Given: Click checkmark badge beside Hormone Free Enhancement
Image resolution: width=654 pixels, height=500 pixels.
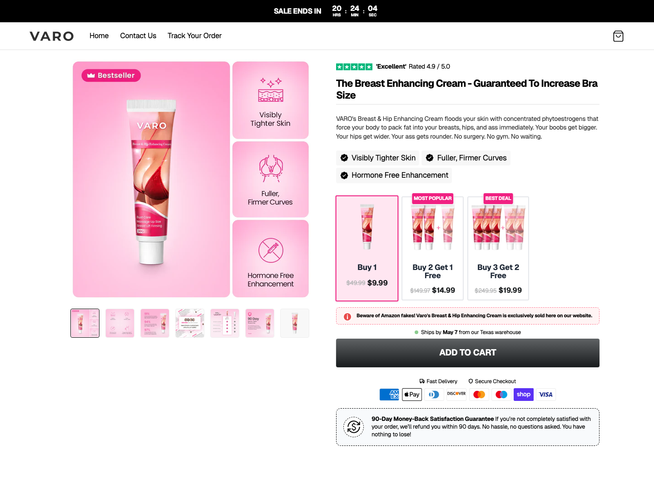Looking at the screenshot, I should click(344, 175).
